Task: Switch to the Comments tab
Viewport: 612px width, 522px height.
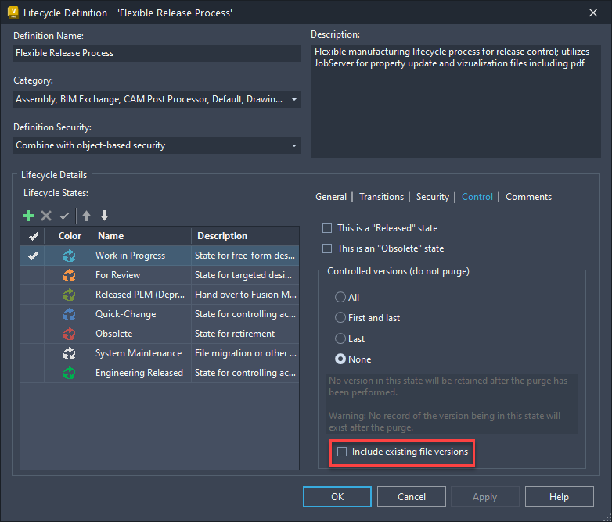Action: point(528,197)
